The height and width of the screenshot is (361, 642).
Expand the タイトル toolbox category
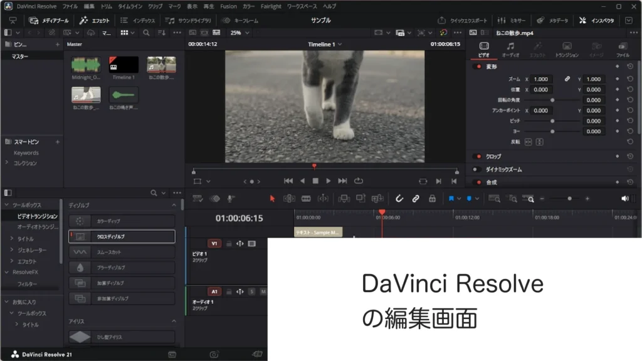12,238
